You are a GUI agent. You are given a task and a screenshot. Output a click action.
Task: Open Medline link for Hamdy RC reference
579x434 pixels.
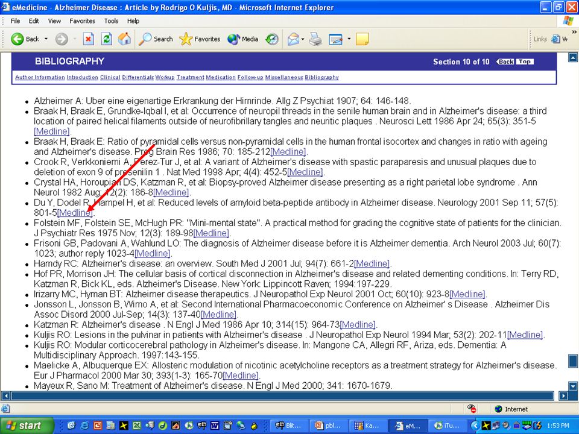[372, 263]
